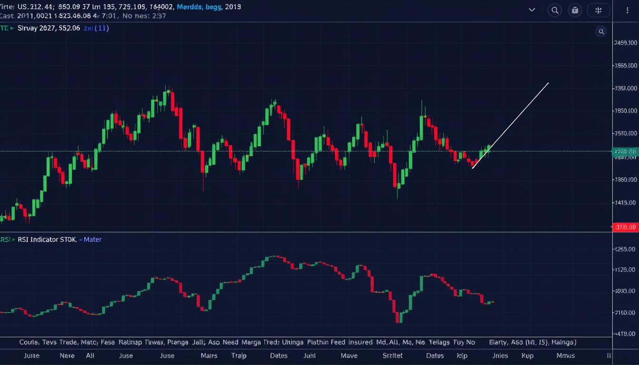Click the green current price tag on axis
Image resolution: width=639 pixels, height=365 pixels.
click(625, 152)
